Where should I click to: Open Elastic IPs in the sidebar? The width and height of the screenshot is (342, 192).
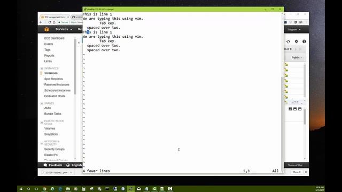coord(51,155)
